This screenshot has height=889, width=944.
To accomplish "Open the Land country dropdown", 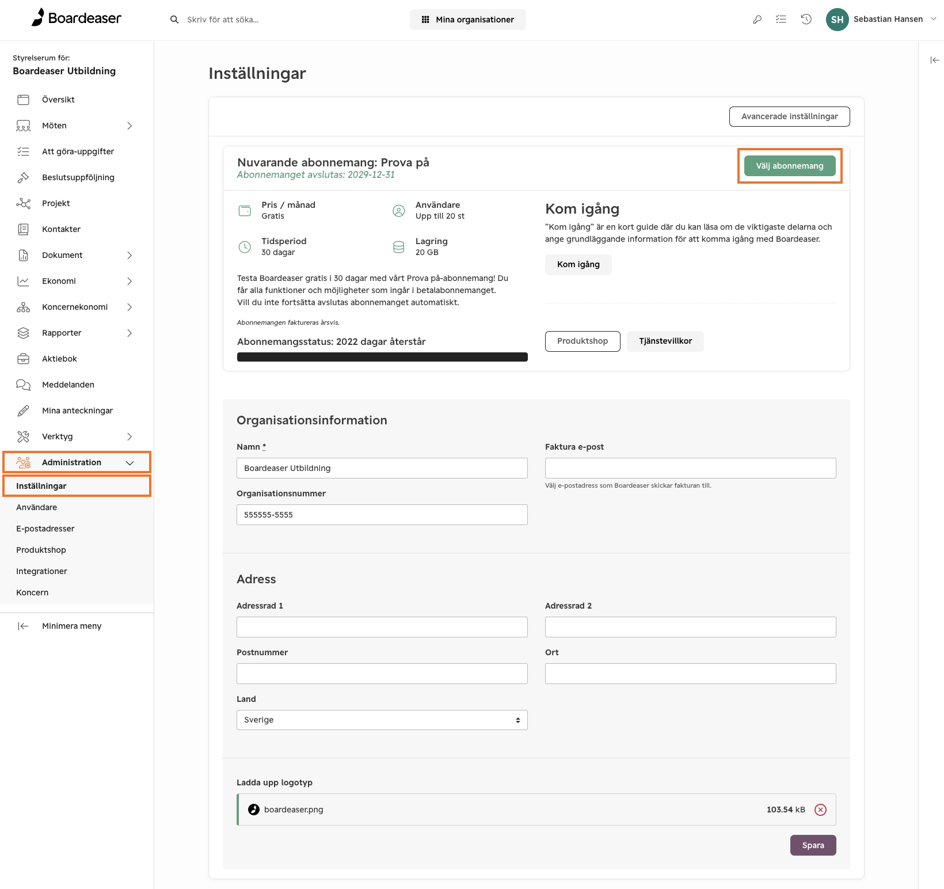I will click(382, 720).
